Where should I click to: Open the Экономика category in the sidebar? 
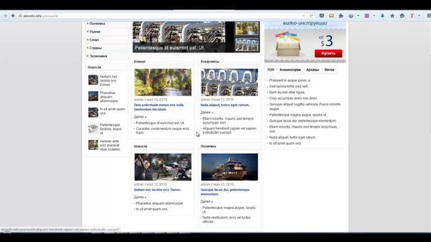point(98,56)
